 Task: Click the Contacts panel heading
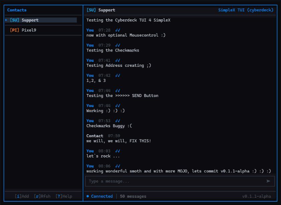pos(17,10)
